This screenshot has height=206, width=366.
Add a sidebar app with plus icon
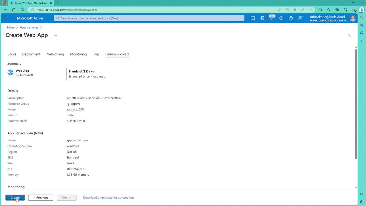point(362,41)
